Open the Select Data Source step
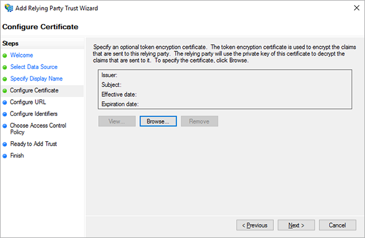 click(x=34, y=67)
